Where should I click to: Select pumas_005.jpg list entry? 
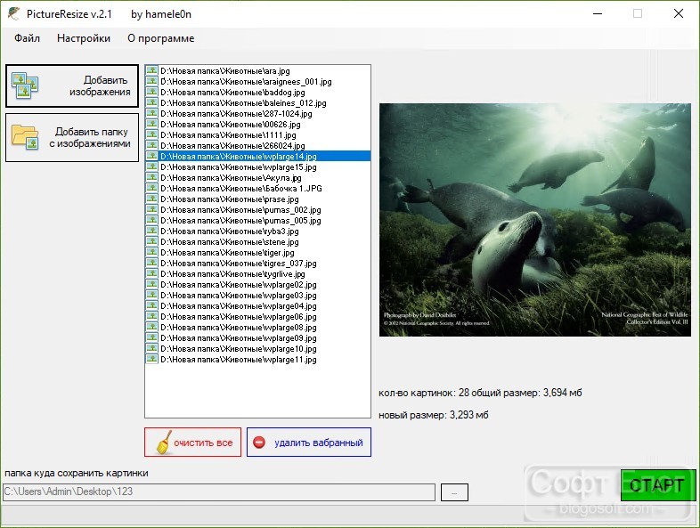click(x=257, y=221)
